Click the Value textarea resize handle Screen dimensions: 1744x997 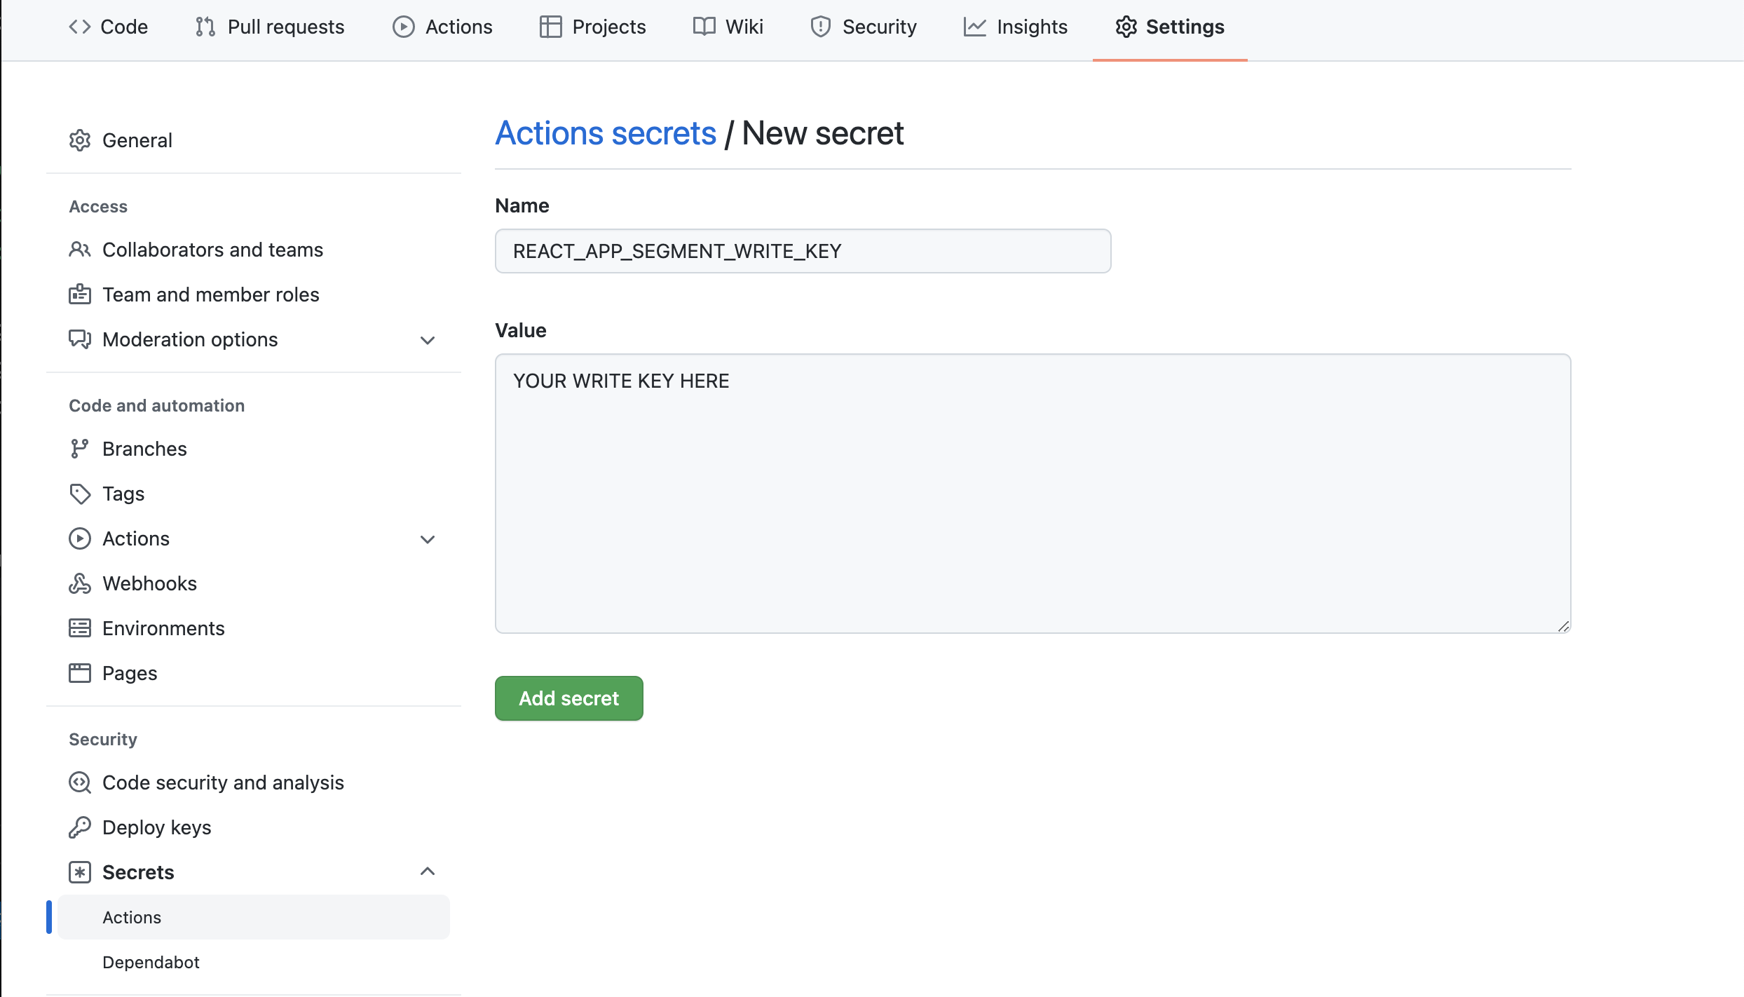click(1563, 626)
